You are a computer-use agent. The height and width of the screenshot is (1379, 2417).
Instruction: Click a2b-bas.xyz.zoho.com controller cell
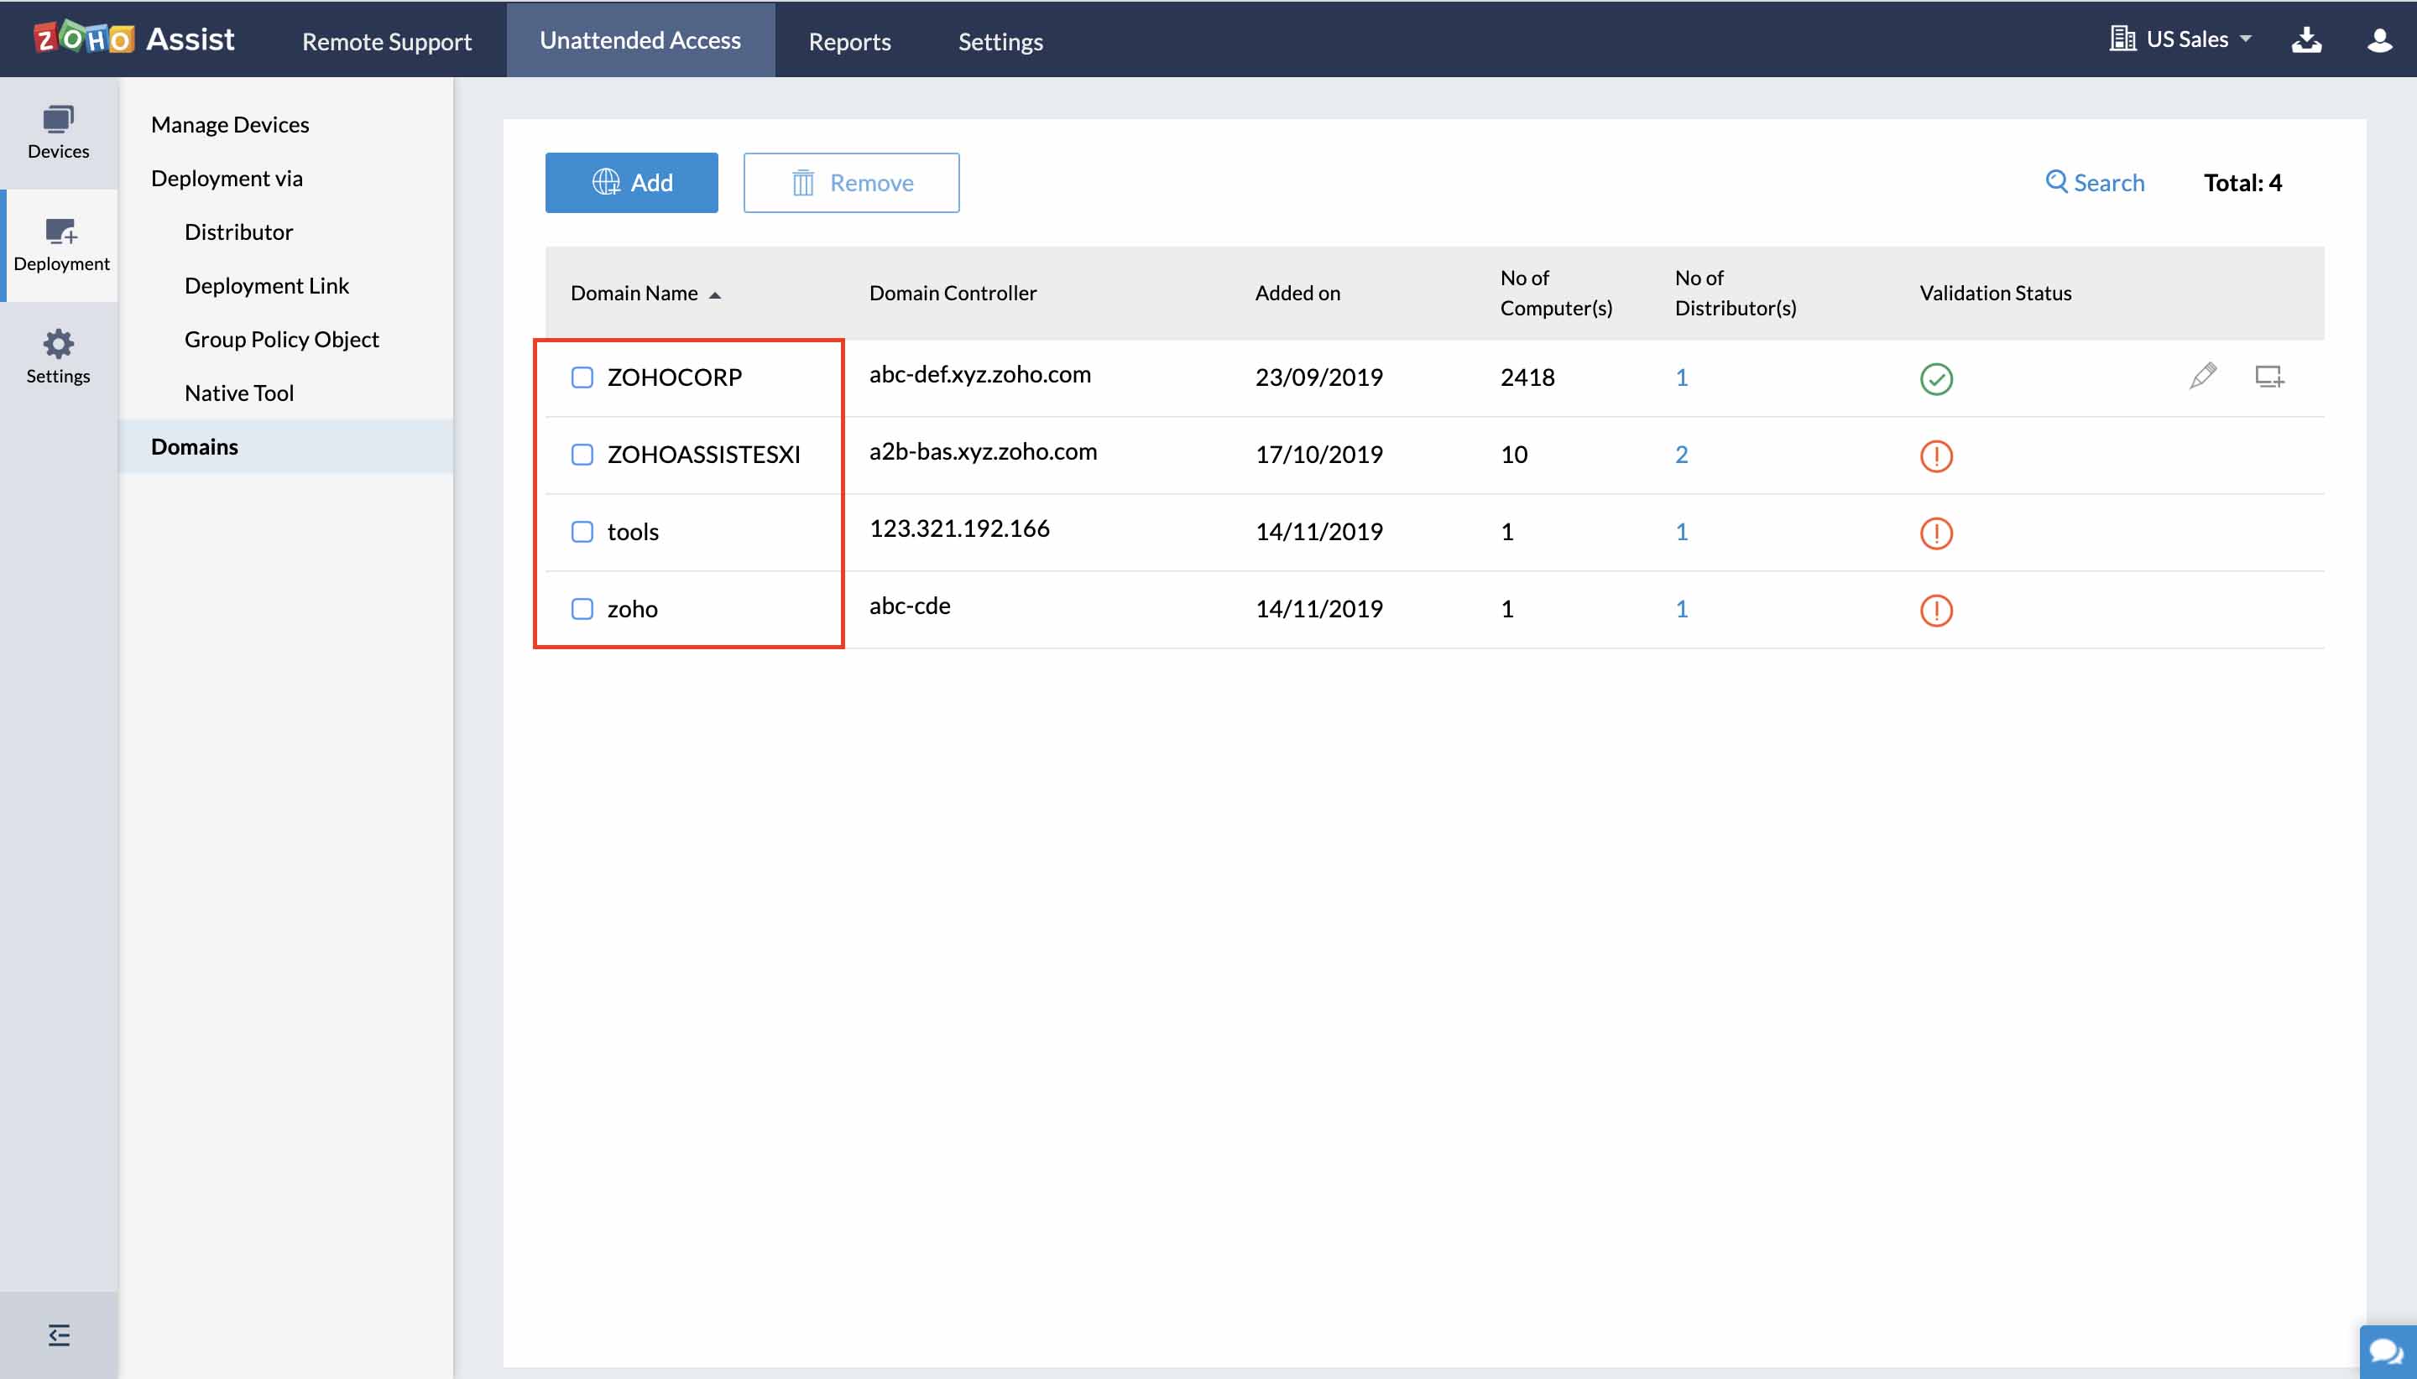click(x=983, y=452)
